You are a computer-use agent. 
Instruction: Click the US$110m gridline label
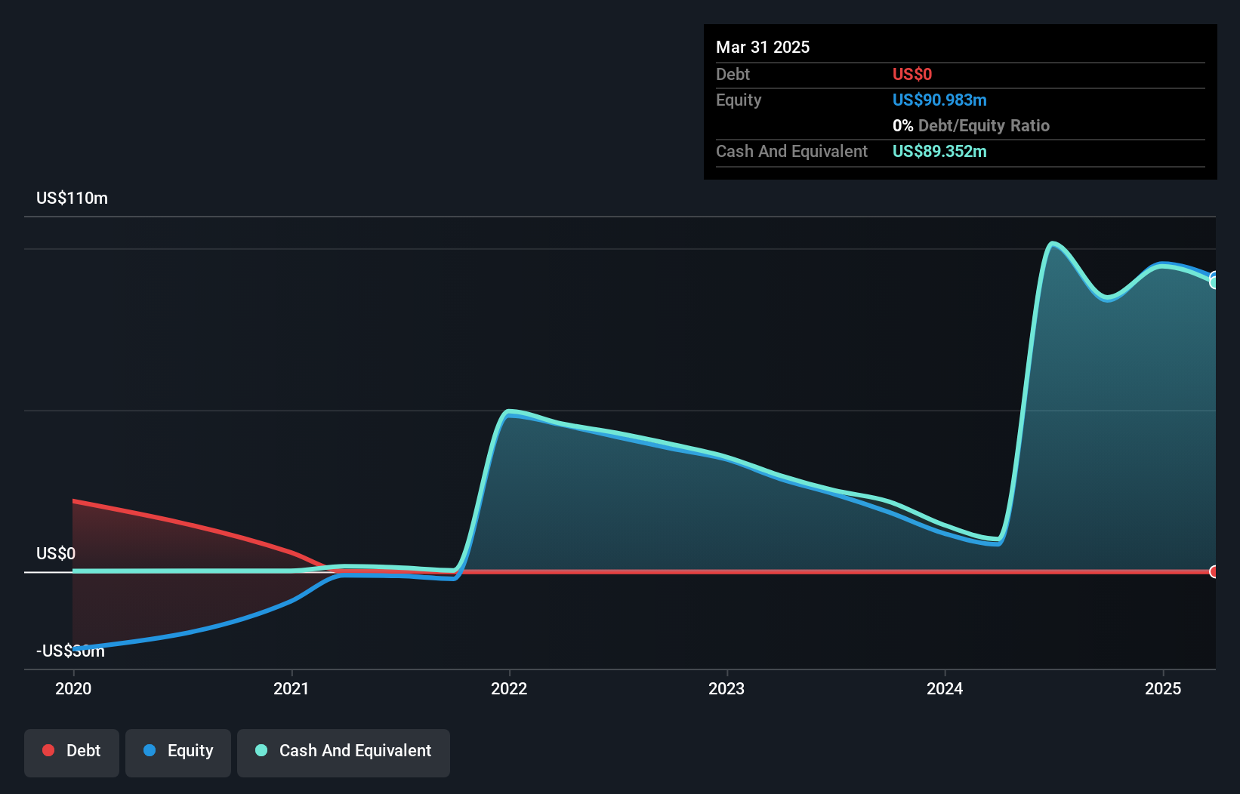tap(72, 198)
